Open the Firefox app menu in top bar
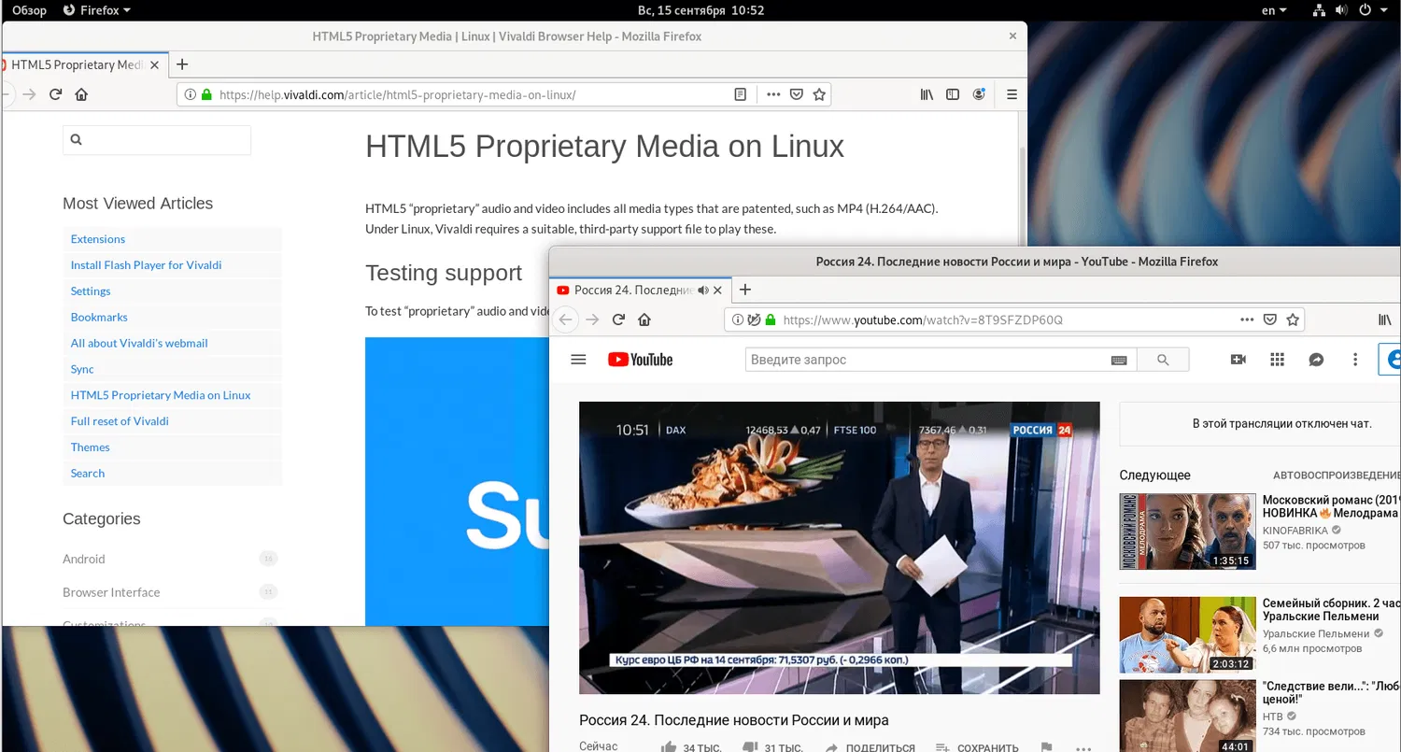1401x752 pixels. coord(97,10)
